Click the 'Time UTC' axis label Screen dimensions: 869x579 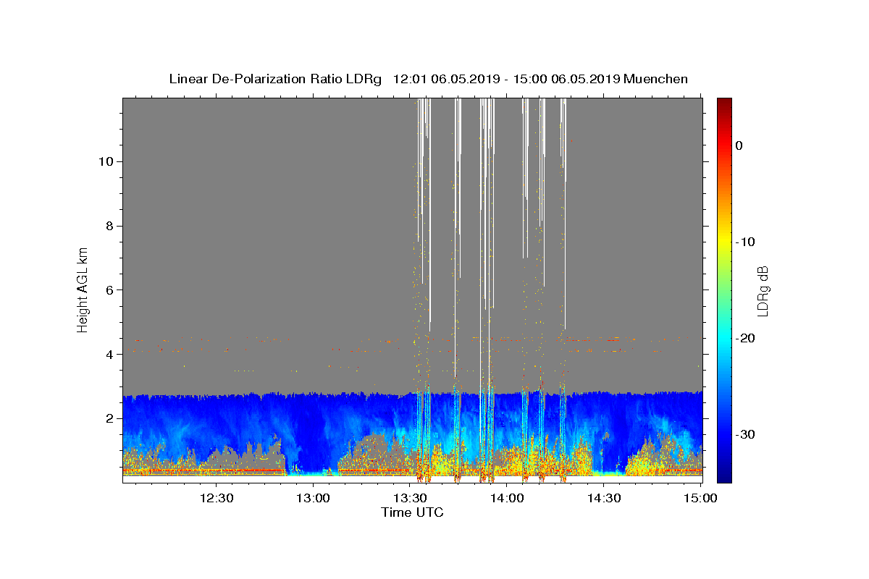coord(412,512)
